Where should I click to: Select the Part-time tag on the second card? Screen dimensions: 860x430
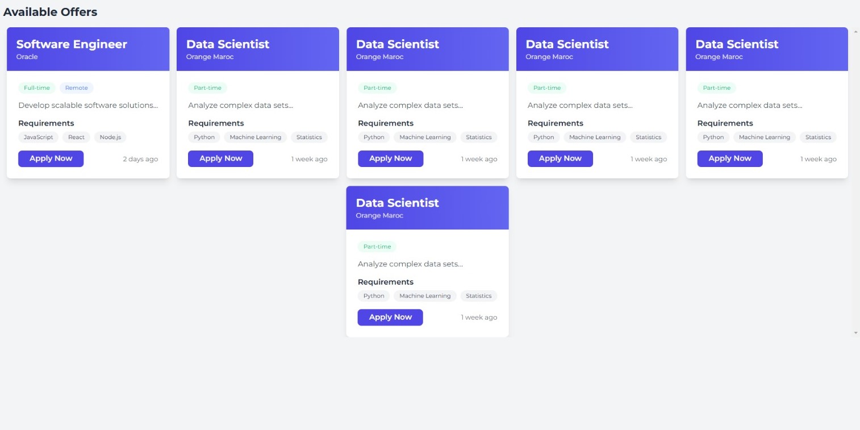[207, 87]
